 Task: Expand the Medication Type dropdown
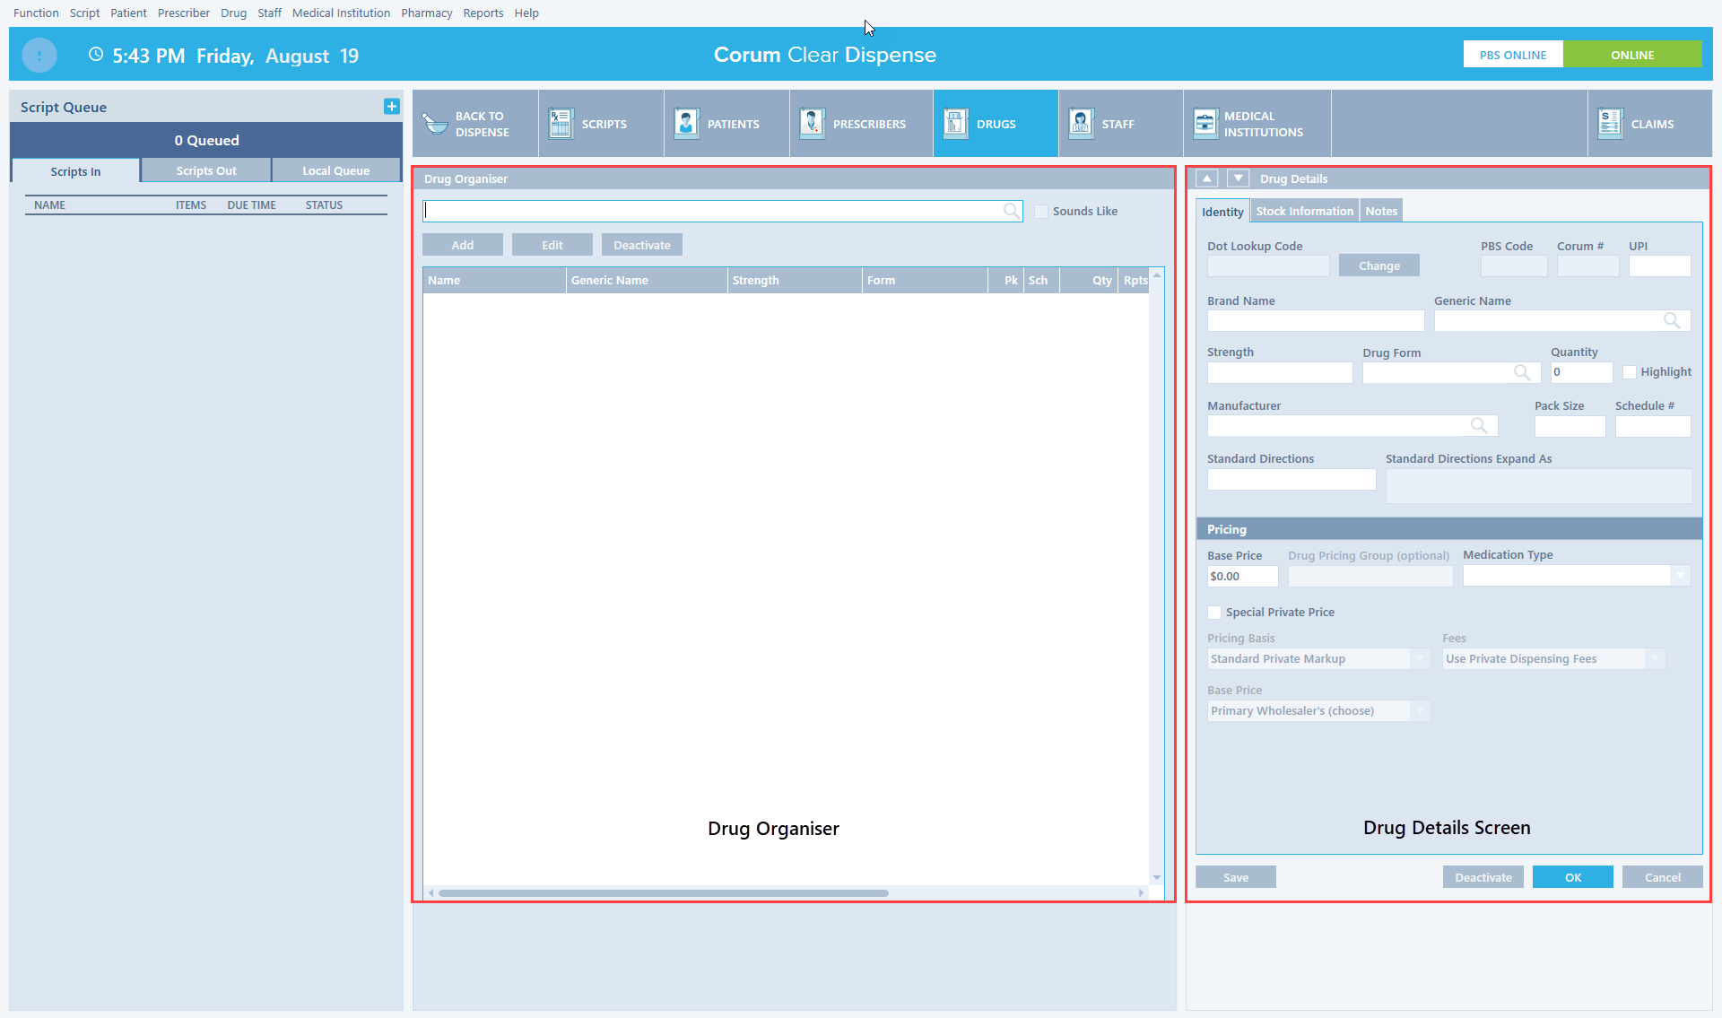(x=1680, y=576)
